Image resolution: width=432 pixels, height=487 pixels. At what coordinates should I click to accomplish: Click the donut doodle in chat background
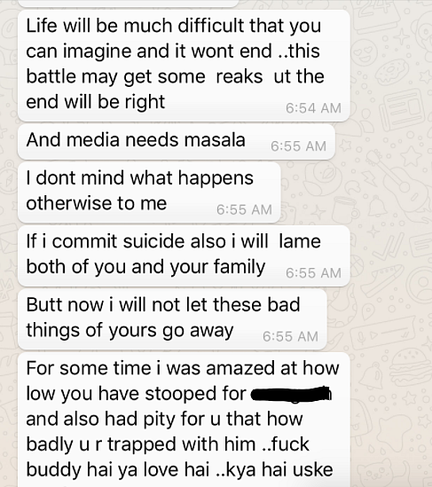pos(392,71)
